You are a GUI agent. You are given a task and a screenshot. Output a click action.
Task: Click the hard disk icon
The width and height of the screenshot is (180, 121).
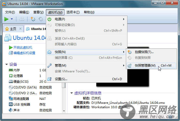(x=11, y=81)
